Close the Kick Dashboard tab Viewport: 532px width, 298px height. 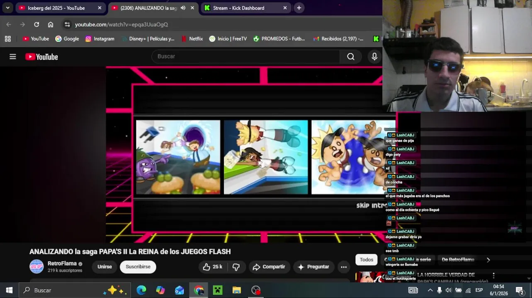pyautogui.click(x=285, y=8)
